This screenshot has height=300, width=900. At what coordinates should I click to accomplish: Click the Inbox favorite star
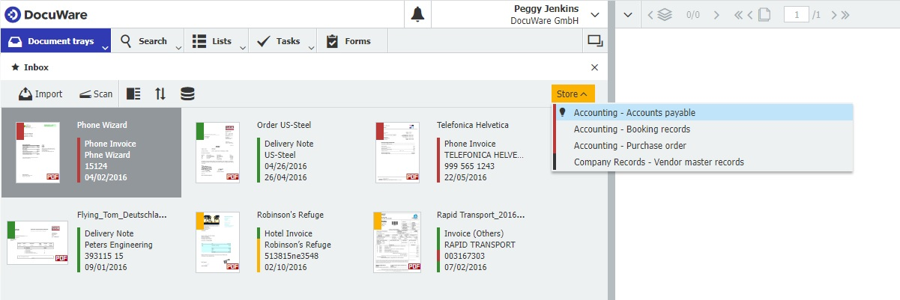tap(15, 67)
